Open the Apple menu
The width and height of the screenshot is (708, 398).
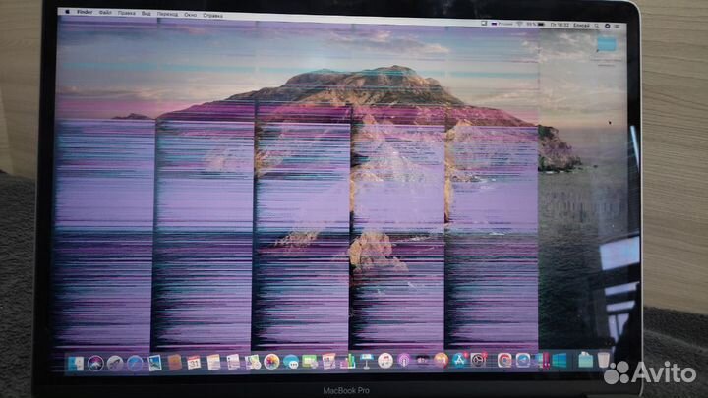[x=68, y=11]
